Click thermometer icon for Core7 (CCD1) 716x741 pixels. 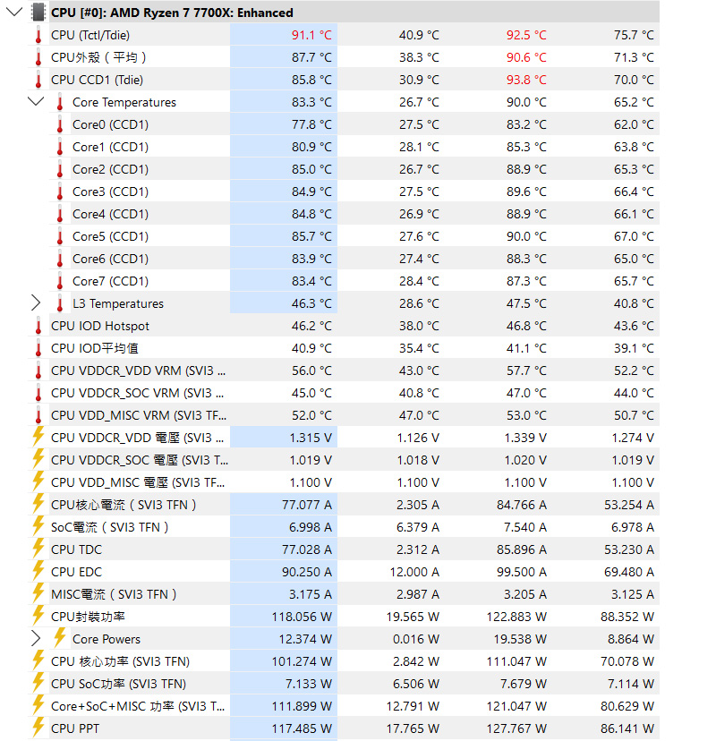click(x=60, y=281)
